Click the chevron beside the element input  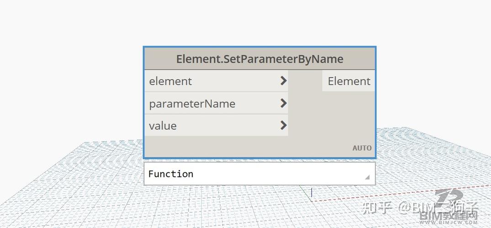click(x=283, y=81)
